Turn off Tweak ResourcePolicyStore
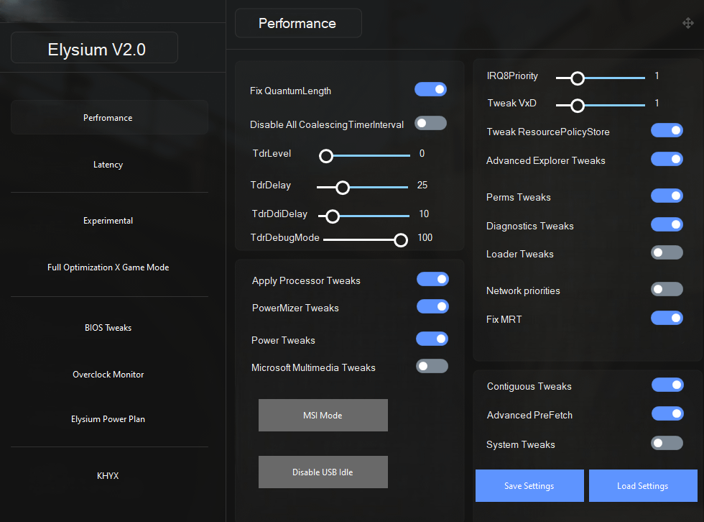 [x=667, y=130]
